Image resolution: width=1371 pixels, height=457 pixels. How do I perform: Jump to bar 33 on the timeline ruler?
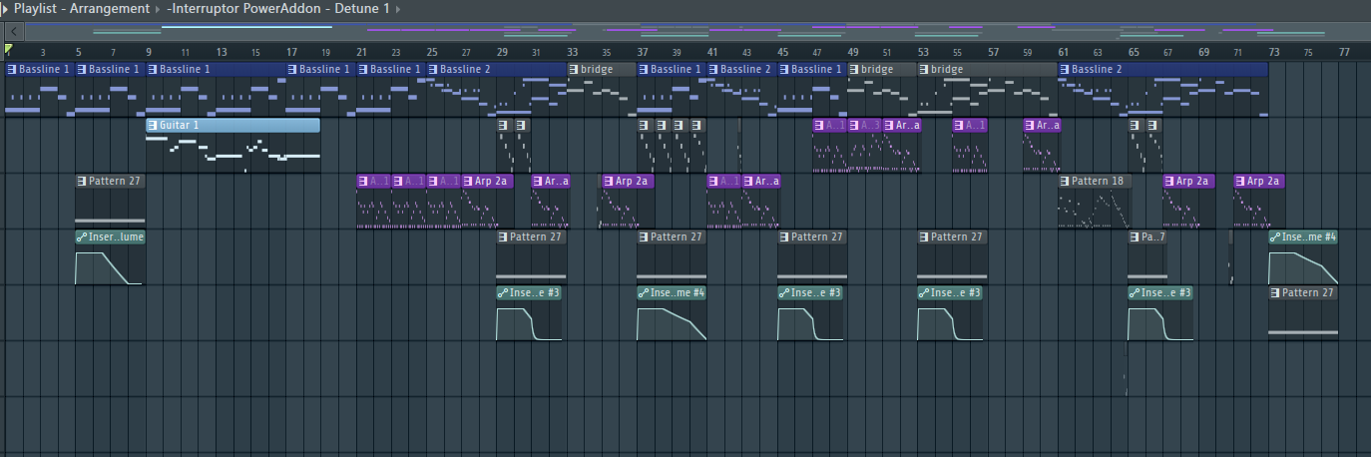pos(572,51)
